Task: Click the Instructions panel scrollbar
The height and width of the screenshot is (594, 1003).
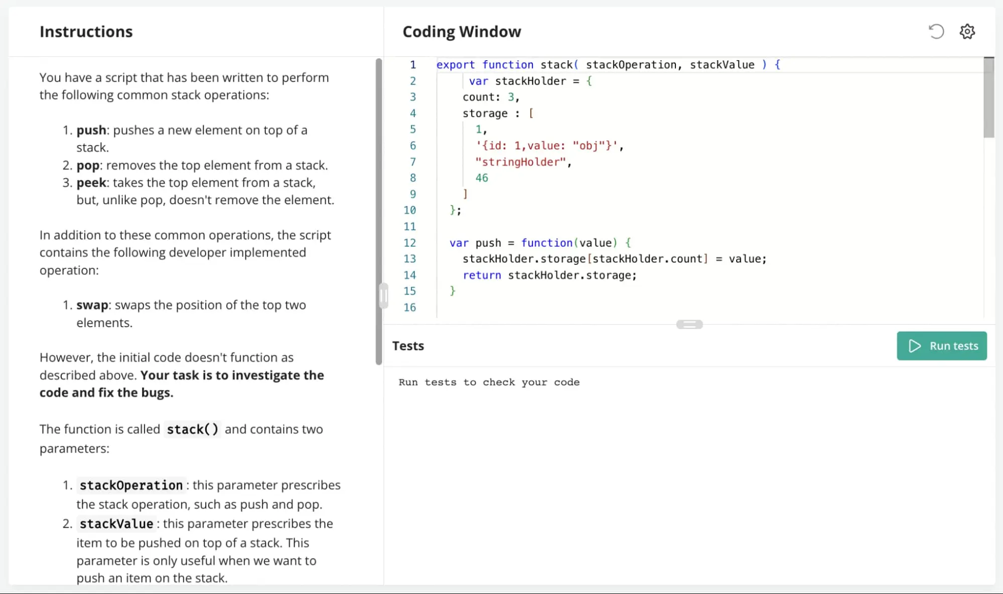Action: [x=378, y=211]
